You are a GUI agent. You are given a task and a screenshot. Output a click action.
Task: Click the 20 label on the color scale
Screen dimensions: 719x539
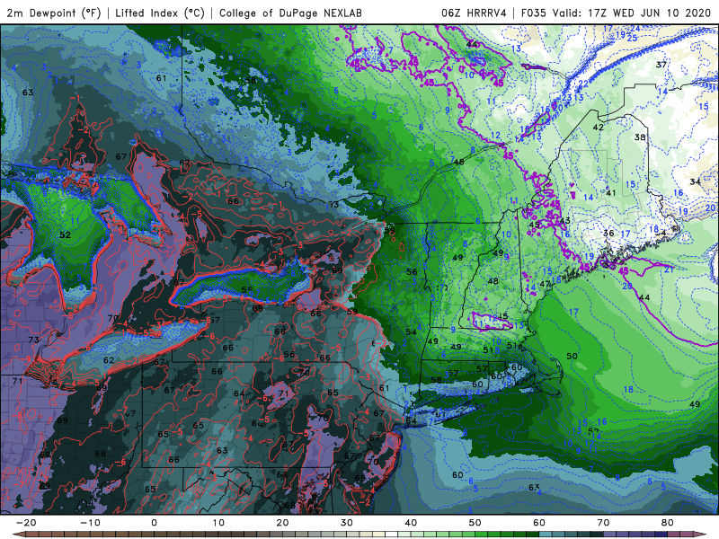[x=282, y=523]
